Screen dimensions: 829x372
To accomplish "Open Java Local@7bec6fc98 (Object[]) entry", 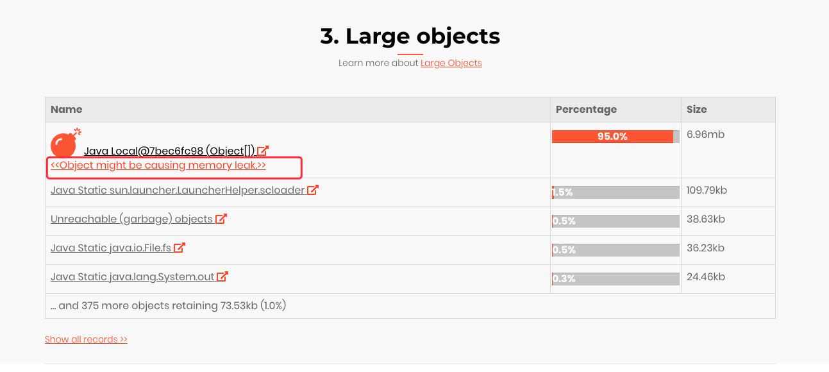I will pyautogui.click(x=169, y=151).
